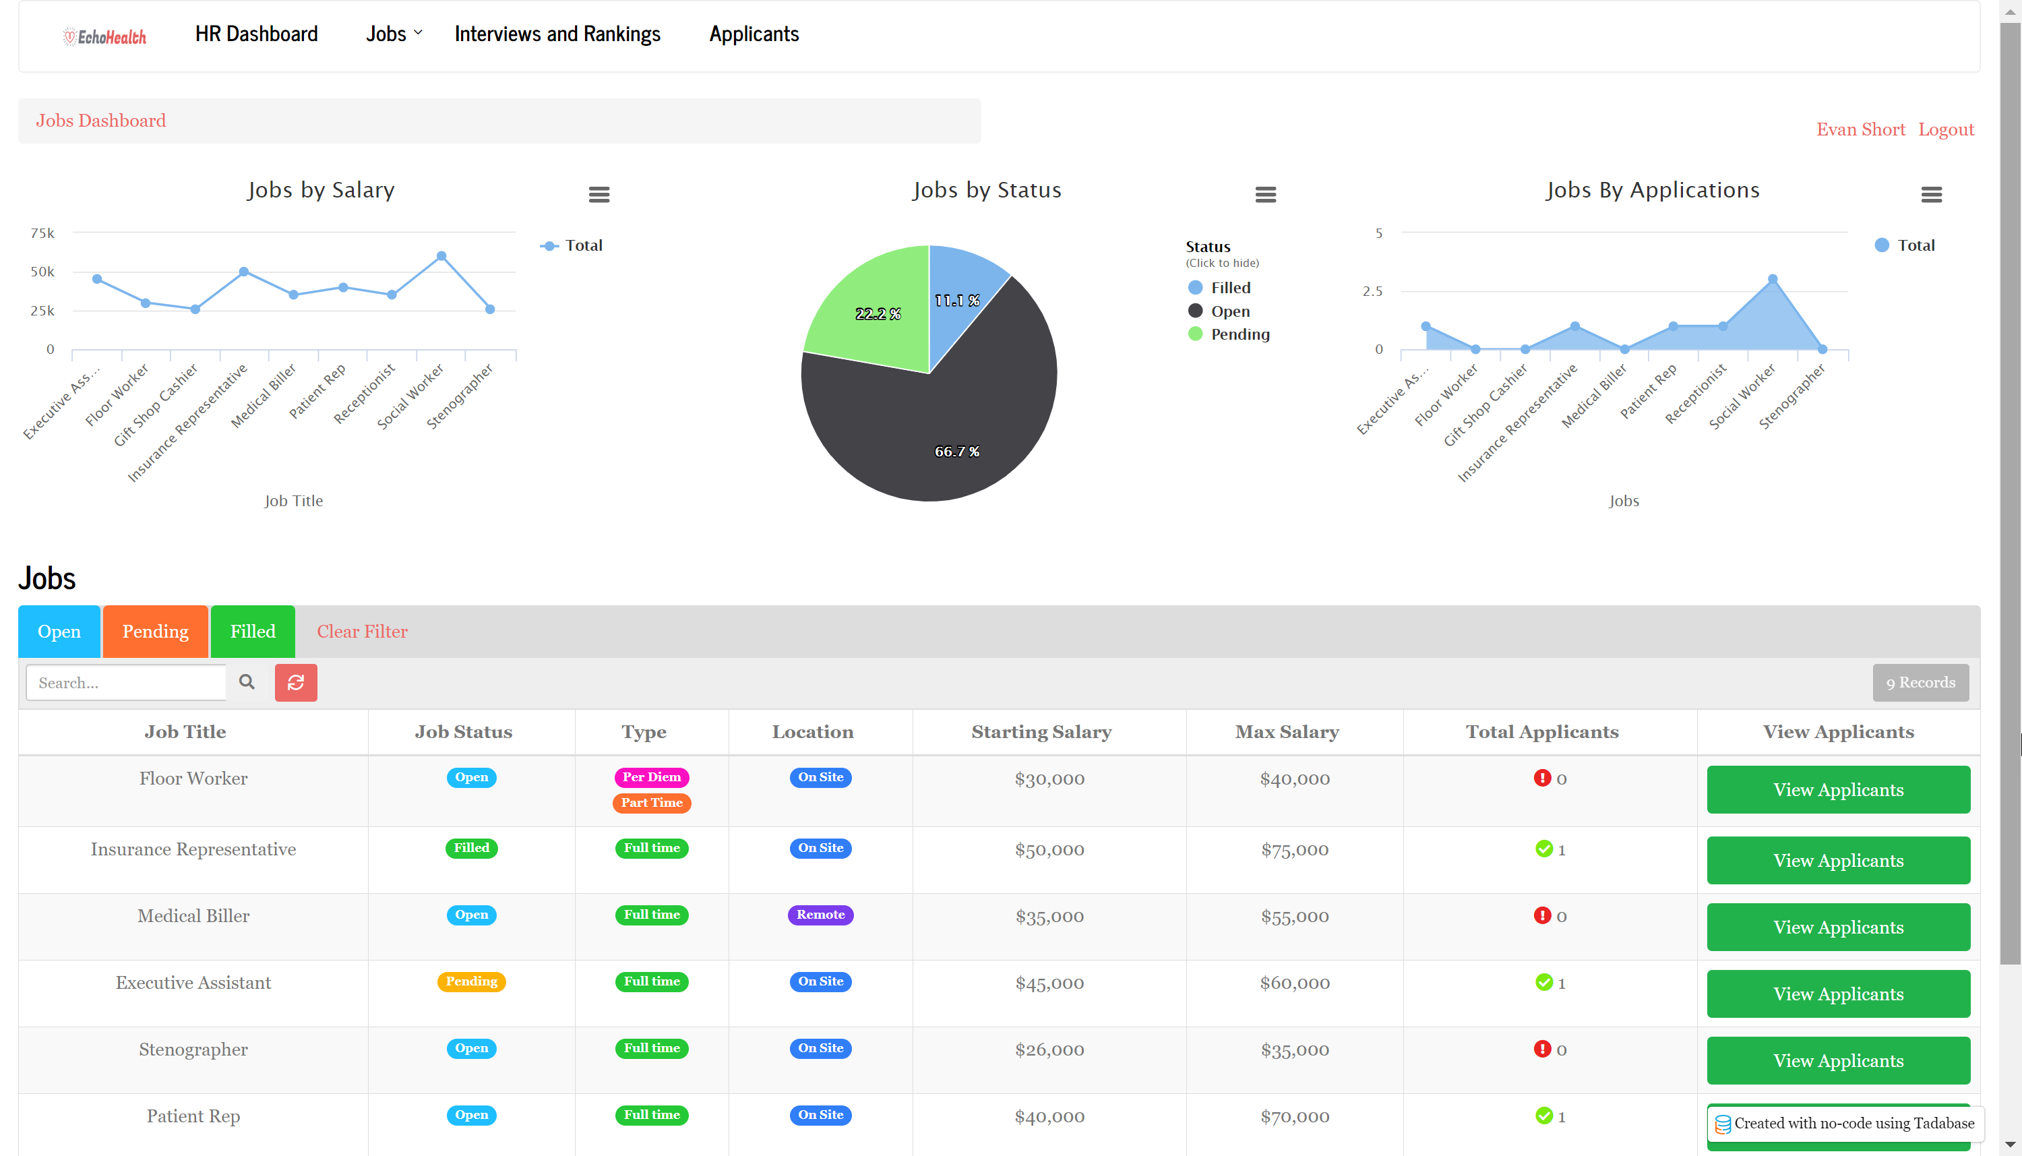Viewport: 2022px width, 1156px height.
Task: Open HR Dashboard menu item
Action: coord(256,34)
